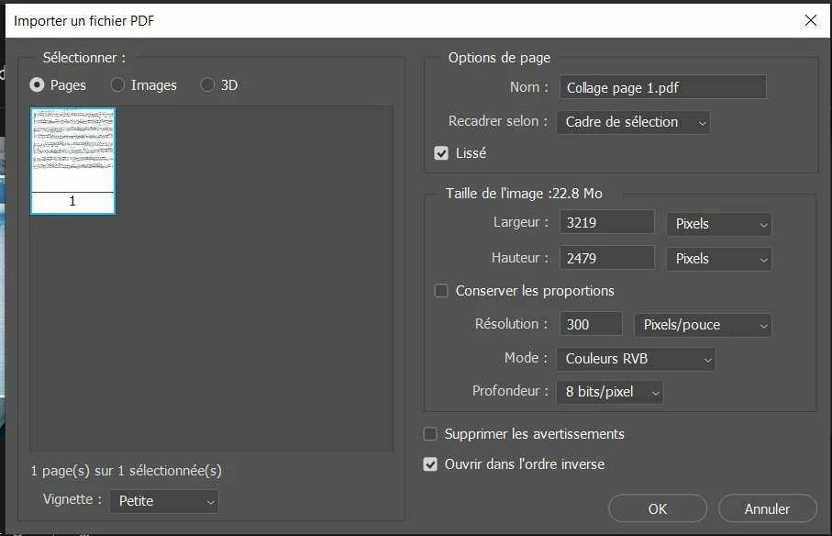The image size is (832, 536).
Task: Click the page 1 thumbnail
Action: coord(72,161)
